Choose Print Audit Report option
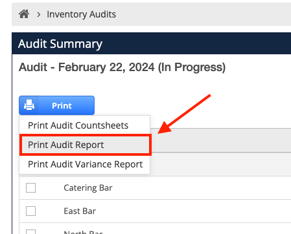 86,145
